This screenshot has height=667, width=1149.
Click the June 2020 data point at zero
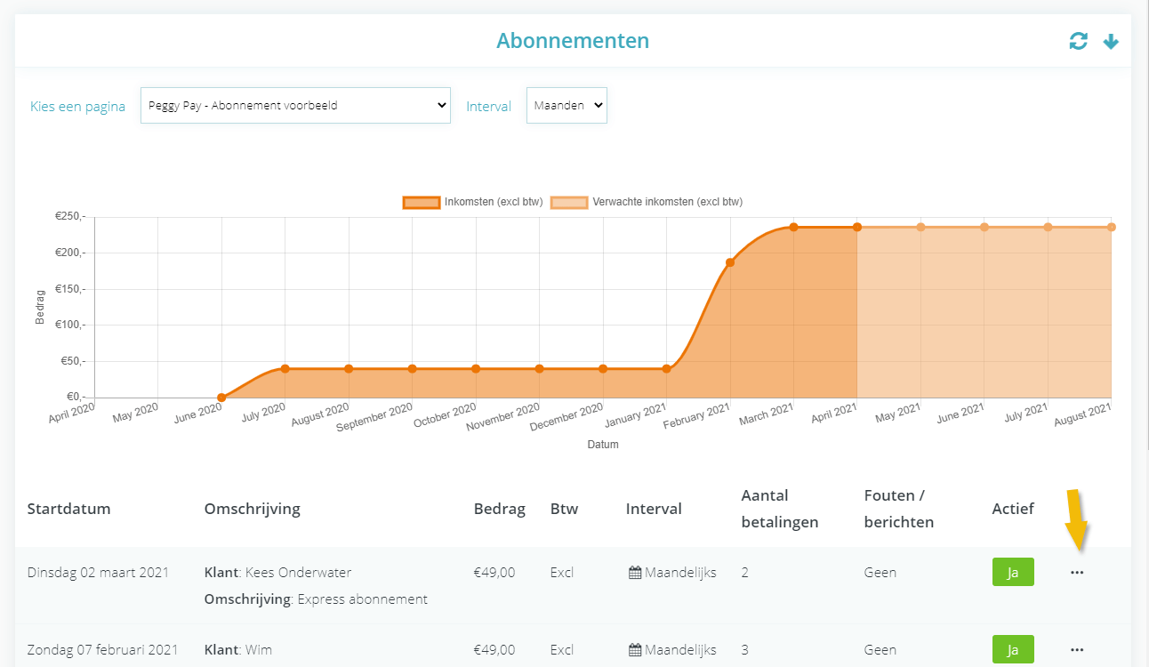[x=221, y=398]
